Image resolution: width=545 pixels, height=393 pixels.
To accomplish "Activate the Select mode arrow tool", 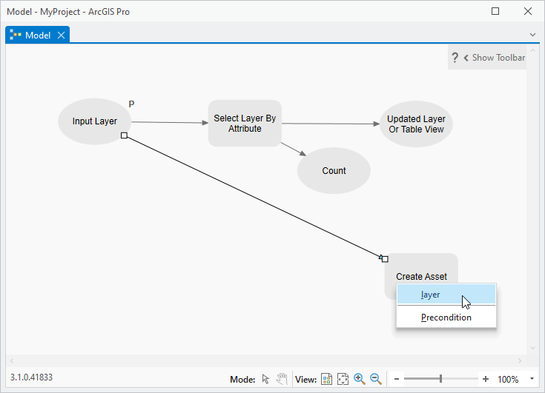I will [266, 379].
